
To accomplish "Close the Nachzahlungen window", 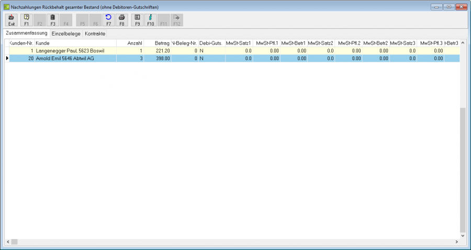I will pos(461,7).
